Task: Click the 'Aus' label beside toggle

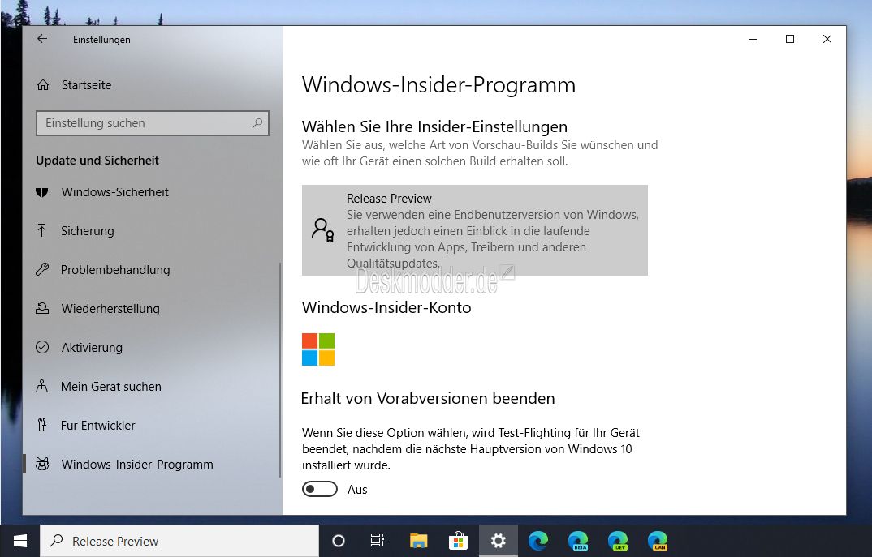Action: point(357,489)
